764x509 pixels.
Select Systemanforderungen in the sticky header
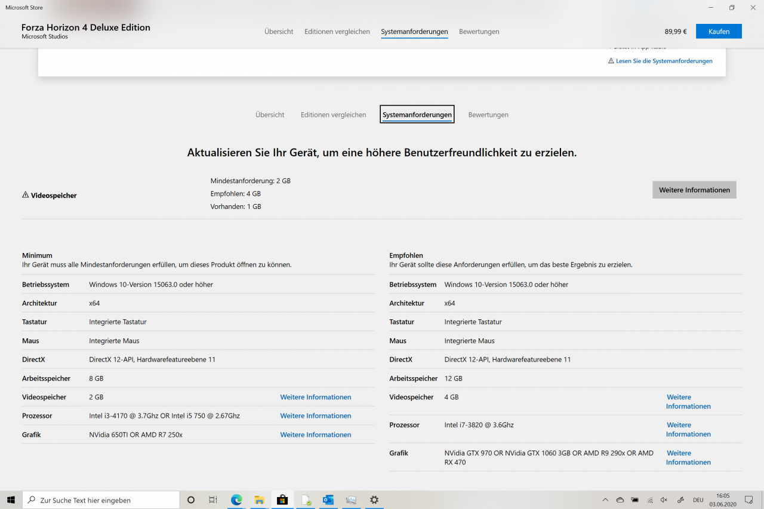tap(414, 32)
